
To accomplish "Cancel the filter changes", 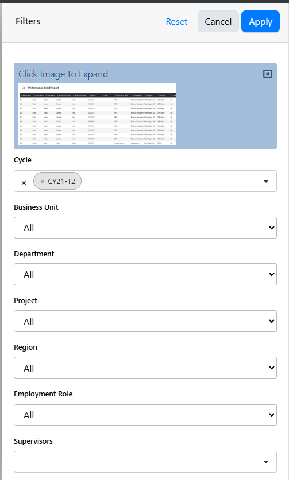I will pyautogui.click(x=218, y=21).
